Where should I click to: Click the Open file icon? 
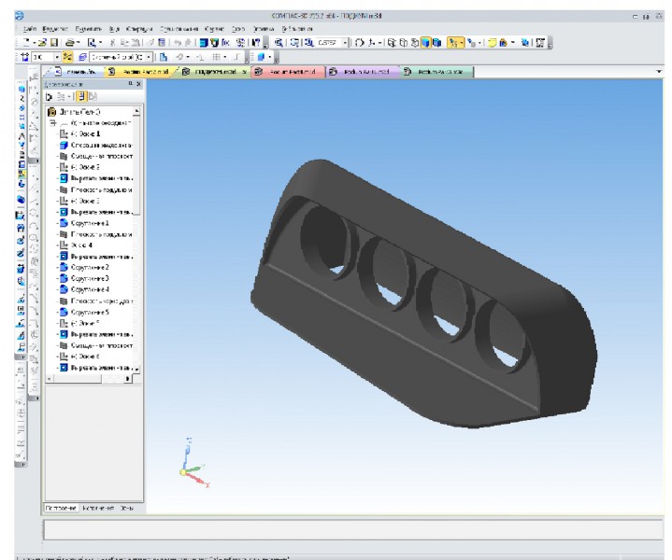click(x=42, y=42)
